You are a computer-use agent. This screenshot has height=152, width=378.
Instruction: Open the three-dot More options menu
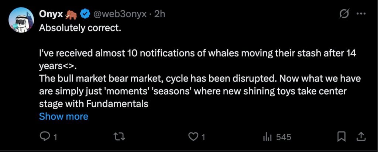(x=360, y=14)
